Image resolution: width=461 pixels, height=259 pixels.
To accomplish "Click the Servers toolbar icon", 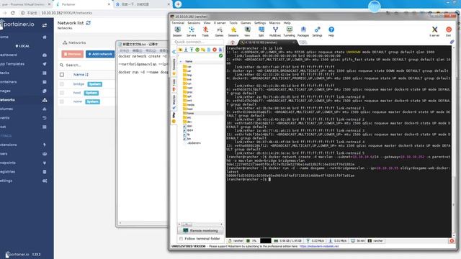I will click(192, 32).
